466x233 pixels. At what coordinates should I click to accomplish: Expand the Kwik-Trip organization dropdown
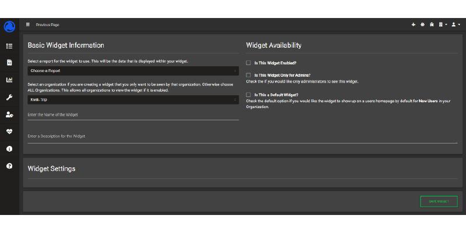tap(133, 100)
